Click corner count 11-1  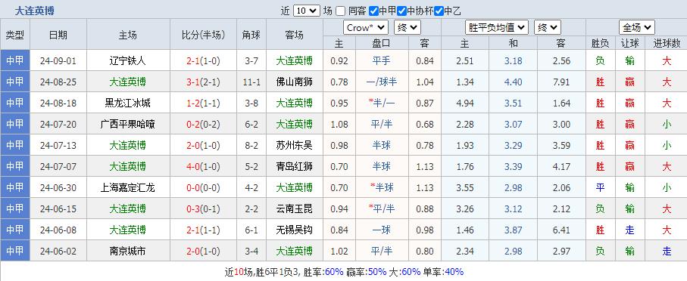[251, 82]
